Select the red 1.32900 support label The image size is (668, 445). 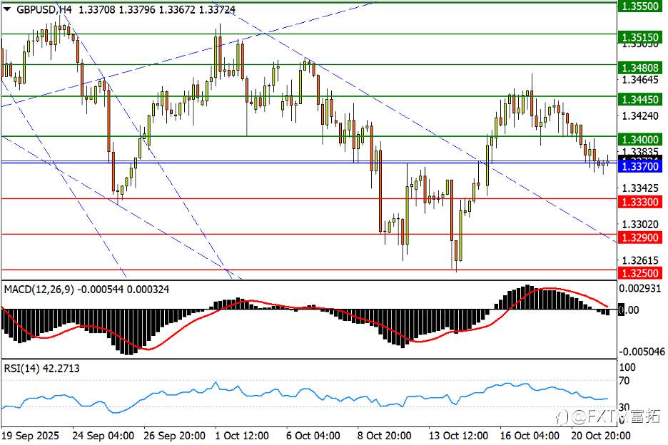click(x=639, y=237)
